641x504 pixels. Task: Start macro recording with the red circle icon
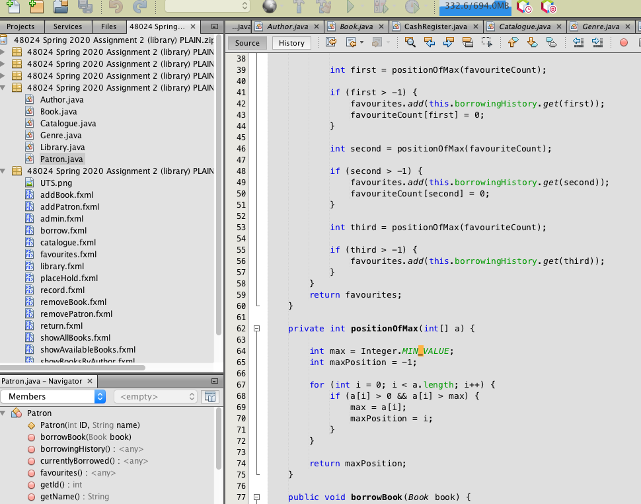[622, 42]
